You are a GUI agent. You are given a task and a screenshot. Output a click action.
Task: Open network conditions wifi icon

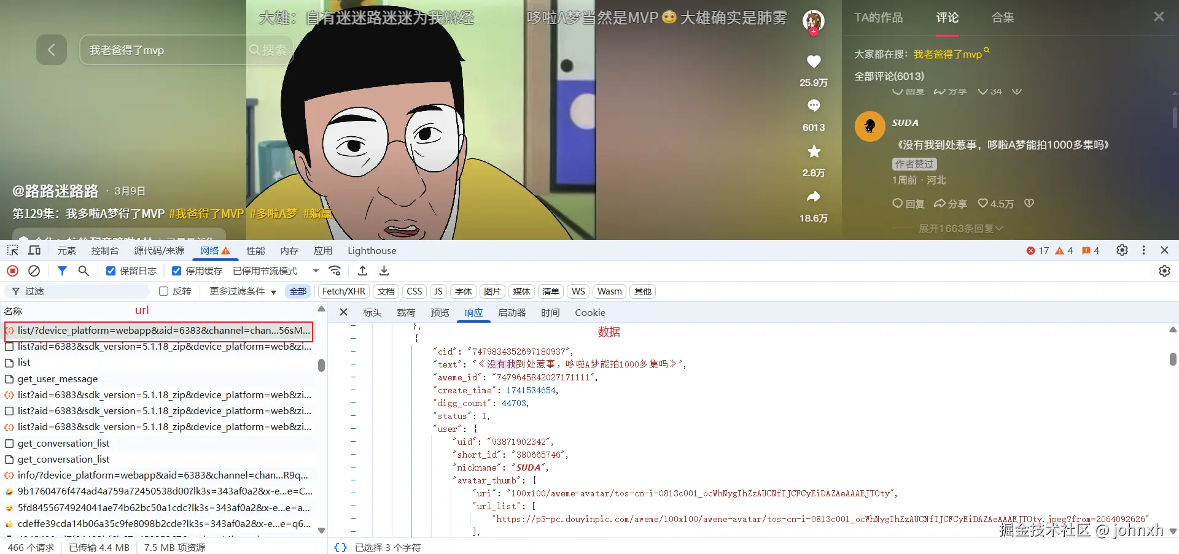coord(335,271)
